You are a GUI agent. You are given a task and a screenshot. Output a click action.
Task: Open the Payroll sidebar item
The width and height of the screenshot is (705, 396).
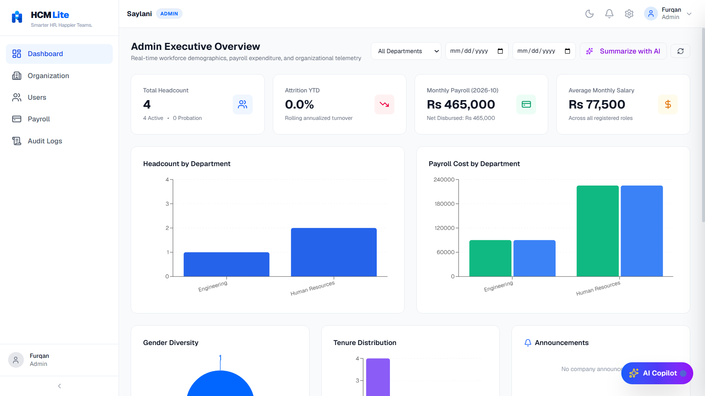(59, 119)
